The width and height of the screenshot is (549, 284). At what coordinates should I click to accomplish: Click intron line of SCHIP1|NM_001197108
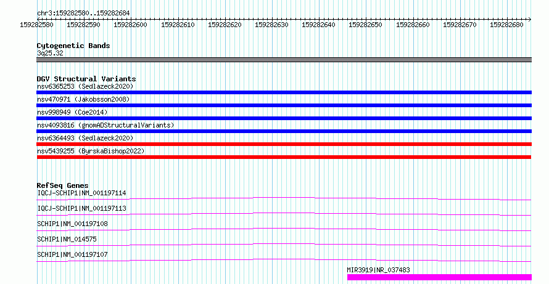(x=284, y=229)
